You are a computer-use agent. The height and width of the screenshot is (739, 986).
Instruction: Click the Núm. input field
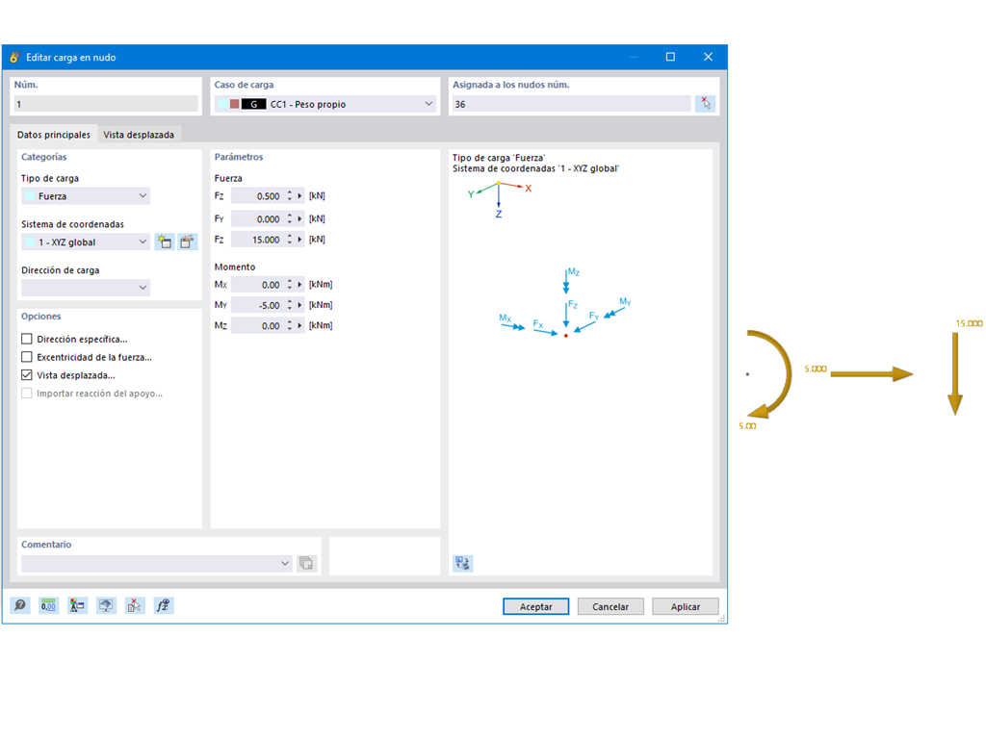click(x=106, y=104)
